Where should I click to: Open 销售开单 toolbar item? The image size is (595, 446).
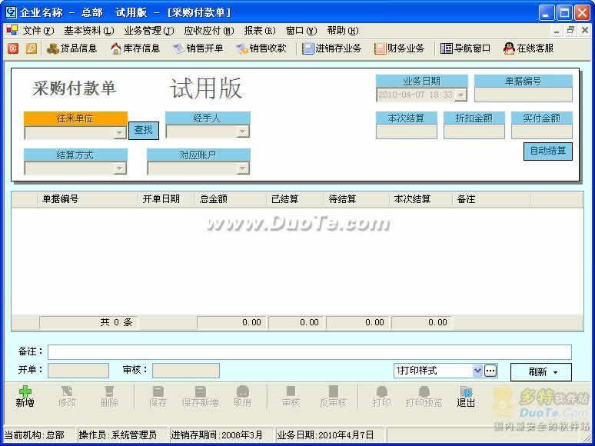pyautogui.click(x=198, y=48)
